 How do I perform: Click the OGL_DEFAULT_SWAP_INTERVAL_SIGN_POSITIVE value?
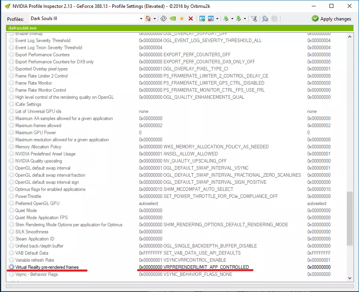[203, 182]
